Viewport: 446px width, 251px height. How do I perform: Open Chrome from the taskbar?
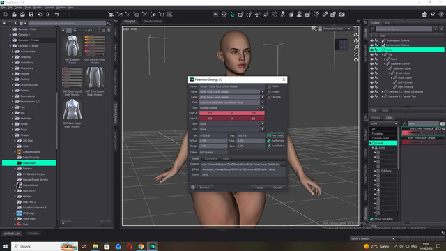[x=141, y=246]
